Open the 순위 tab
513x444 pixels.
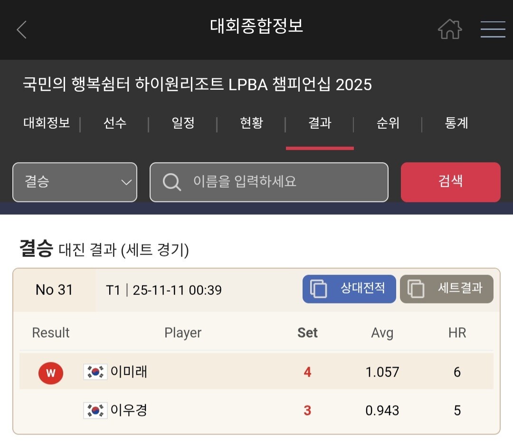pos(388,123)
